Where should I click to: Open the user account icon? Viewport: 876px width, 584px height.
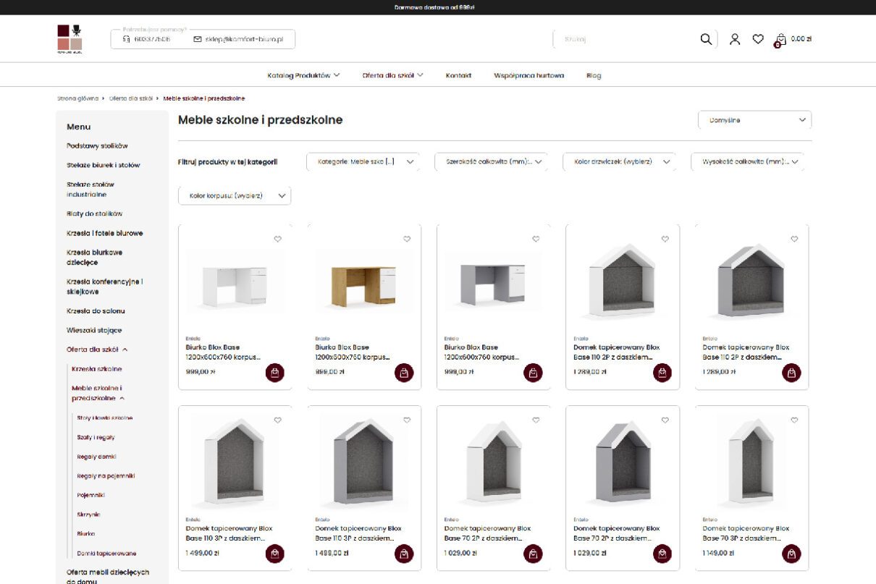[x=735, y=39]
